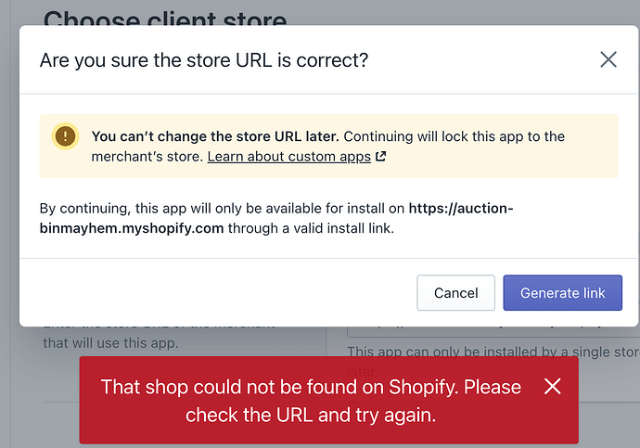The height and width of the screenshot is (448, 640).
Task: Click the bold "You can't change the store URL later" text
Action: coord(215,136)
